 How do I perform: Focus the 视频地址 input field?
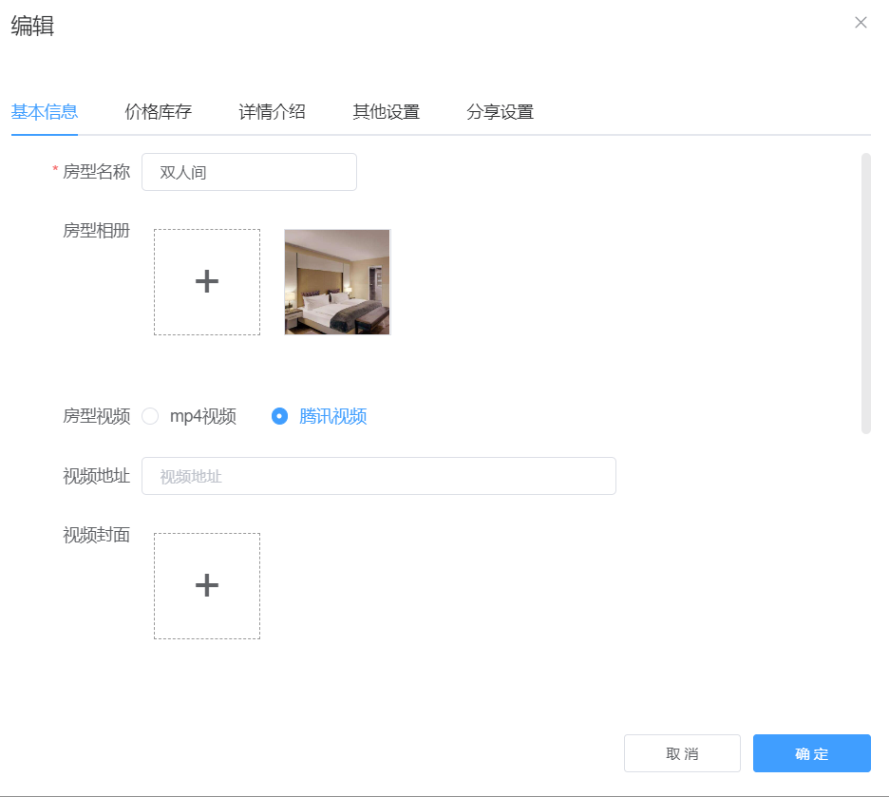click(379, 476)
